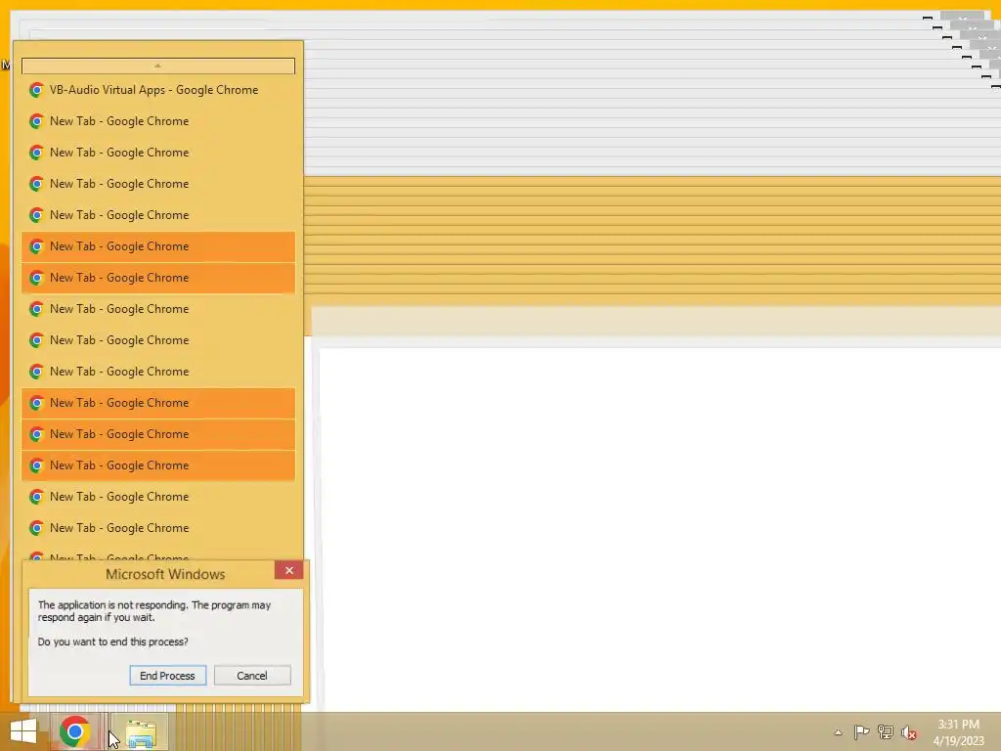This screenshot has height=751, width=1001.
Task: Click the Microsoft Windows dialog title
Action: pos(165,574)
